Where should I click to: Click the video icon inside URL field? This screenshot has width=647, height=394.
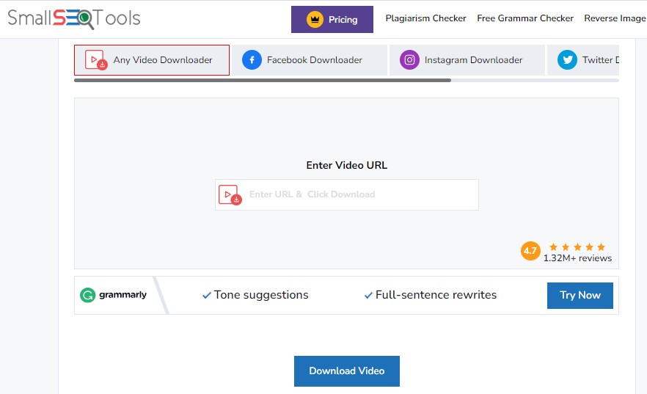click(230, 194)
